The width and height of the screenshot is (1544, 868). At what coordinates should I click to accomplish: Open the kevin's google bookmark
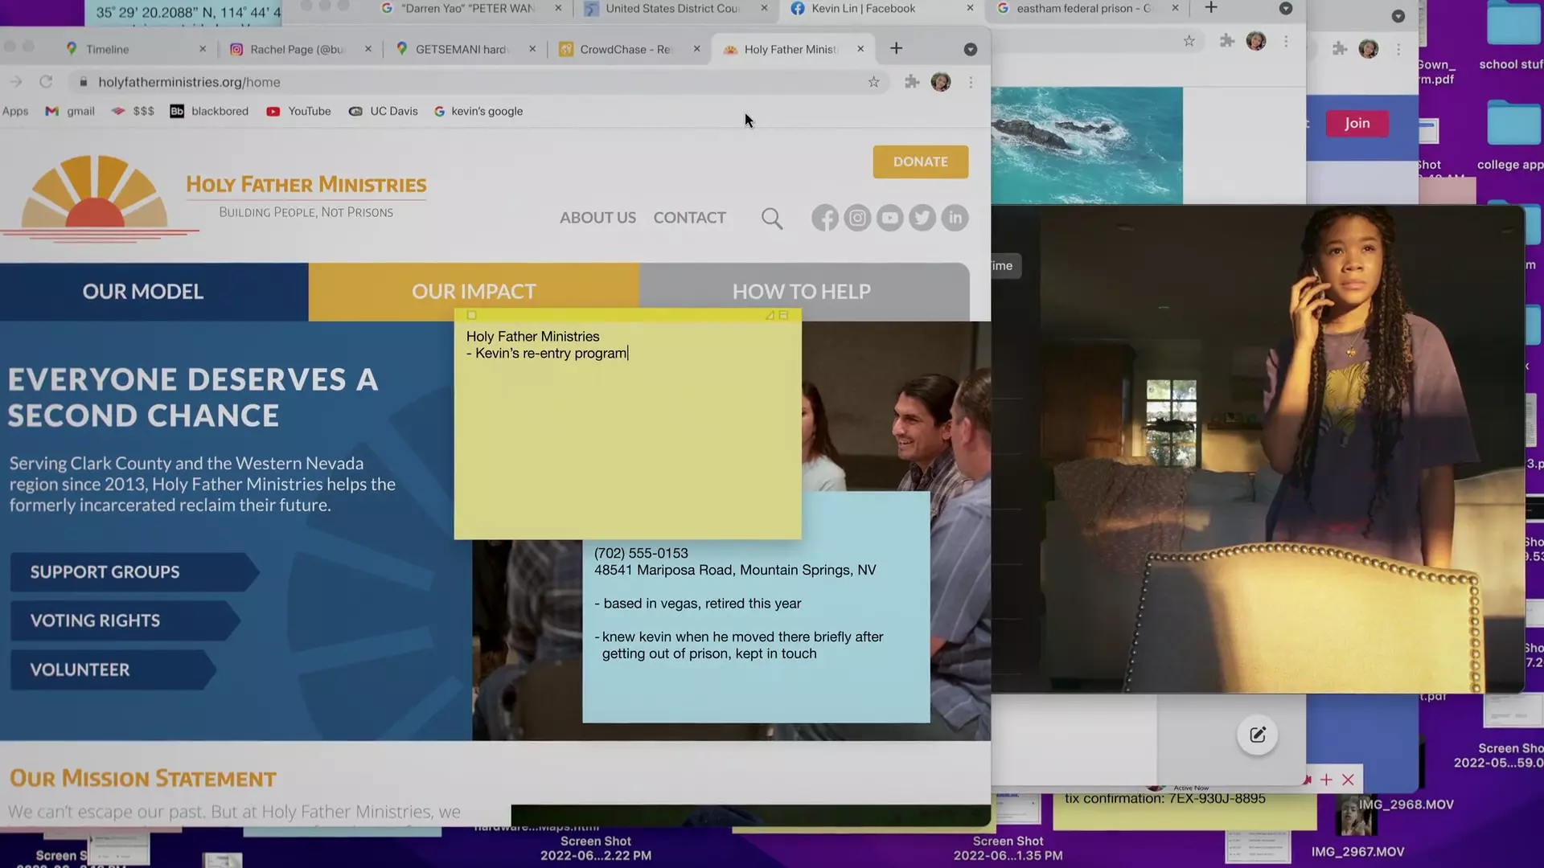(478, 111)
